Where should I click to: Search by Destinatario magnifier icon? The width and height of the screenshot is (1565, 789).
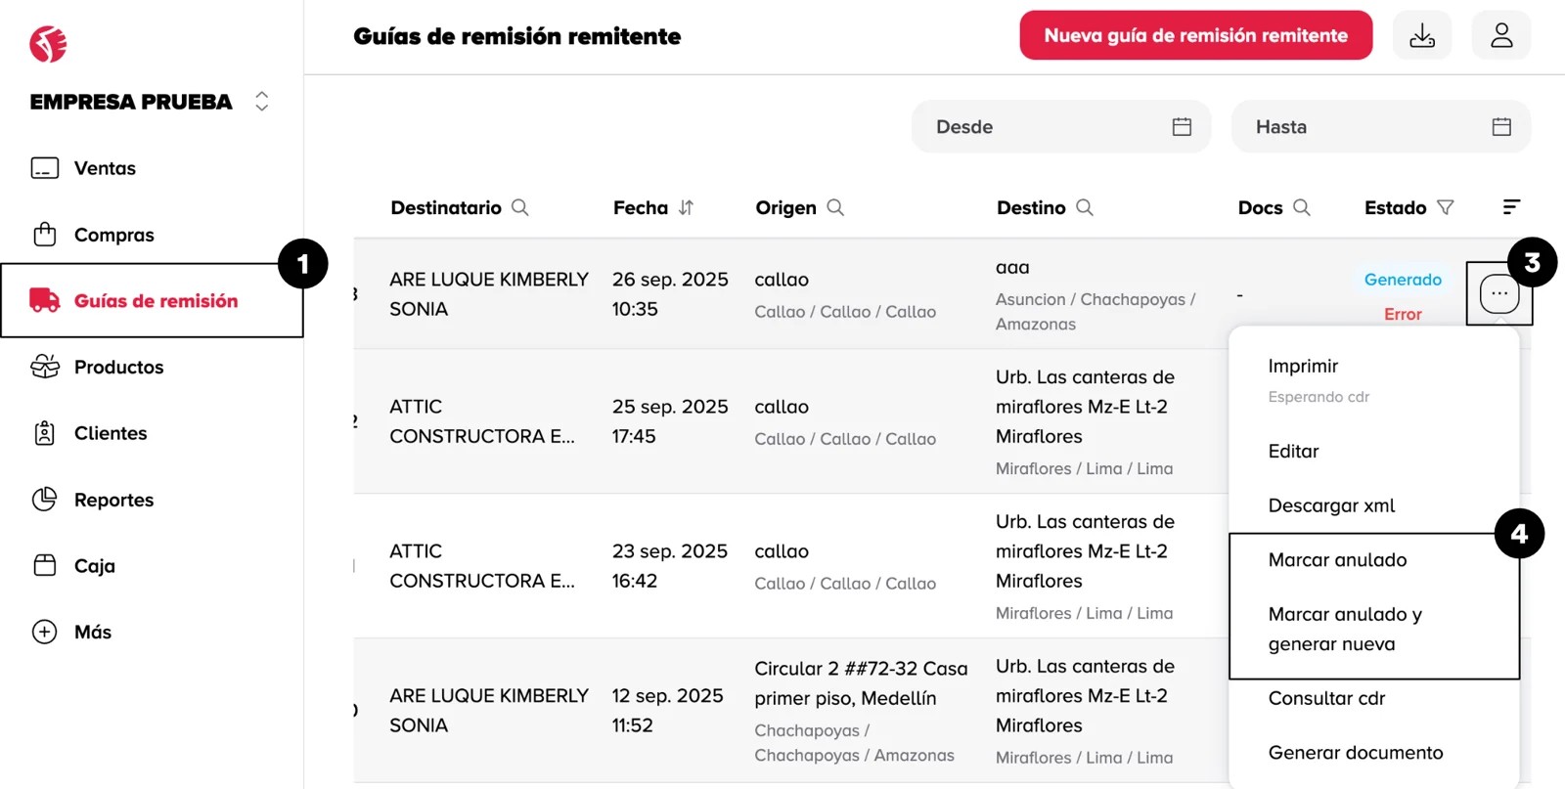point(520,207)
